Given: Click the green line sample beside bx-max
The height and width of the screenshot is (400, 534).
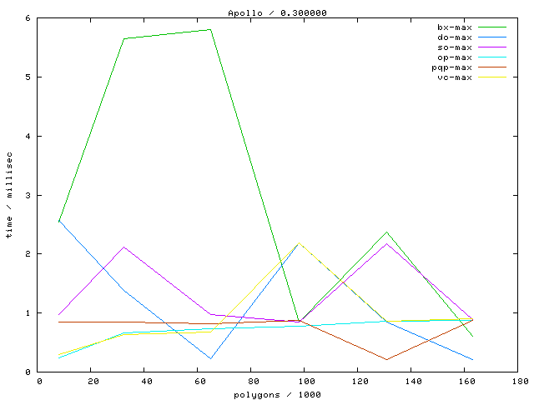Looking at the screenshot, I should coord(492,27).
